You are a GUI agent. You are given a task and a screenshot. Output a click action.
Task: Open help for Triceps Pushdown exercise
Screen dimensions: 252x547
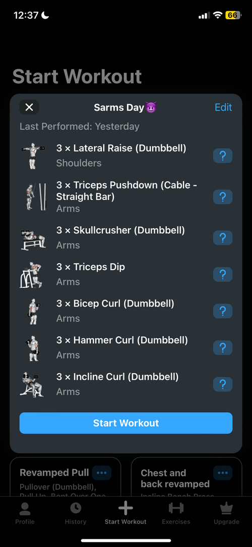(223, 197)
